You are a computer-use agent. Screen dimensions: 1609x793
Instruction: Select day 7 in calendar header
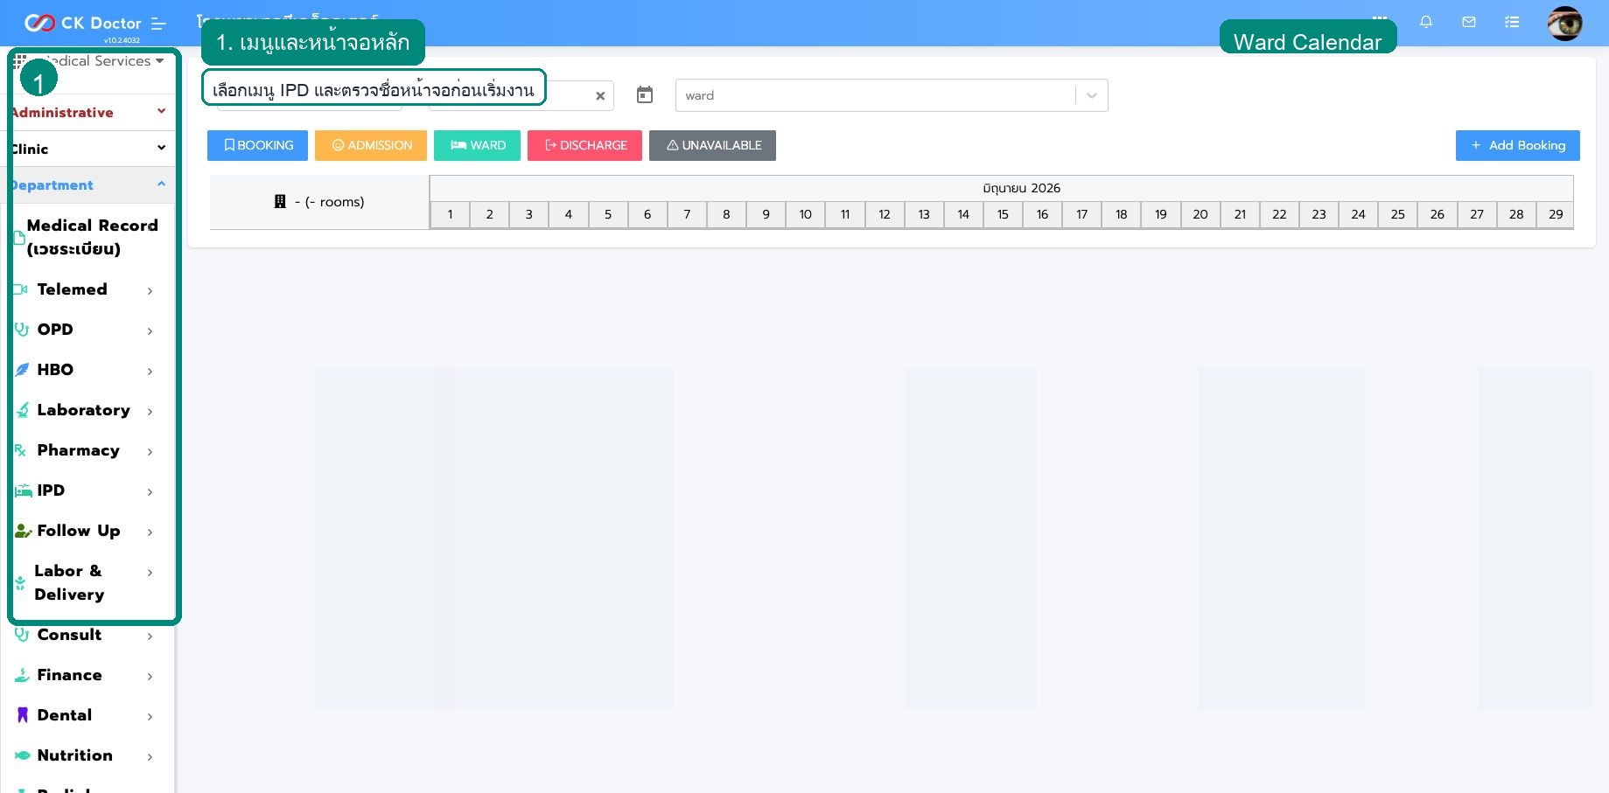[687, 214]
